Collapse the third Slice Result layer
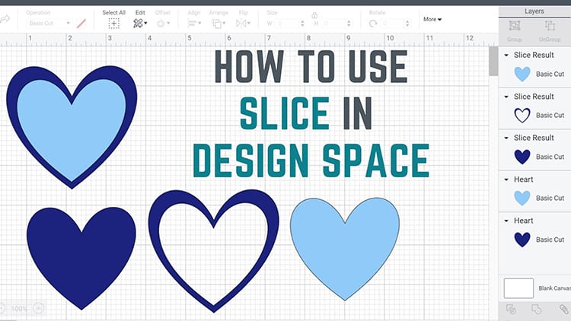The width and height of the screenshot is (571, 321). point(506,138)
